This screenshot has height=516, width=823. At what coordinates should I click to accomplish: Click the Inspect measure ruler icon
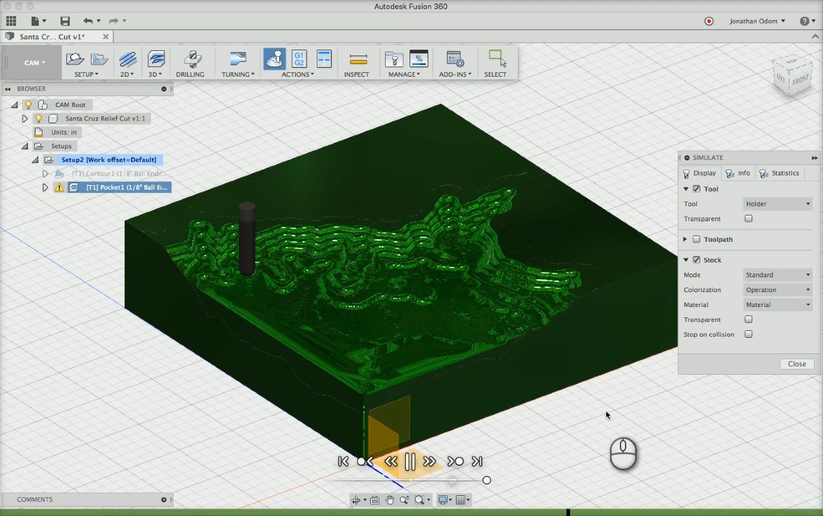[358, 59]
